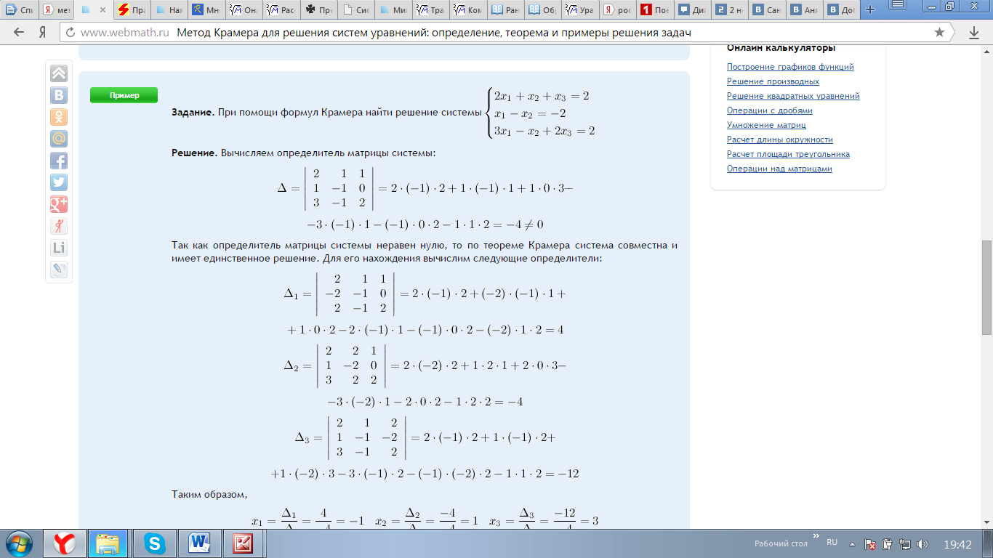Open the browser downloads arrow
Viewport: 993px width, 558px height.
tap(974, 33)
